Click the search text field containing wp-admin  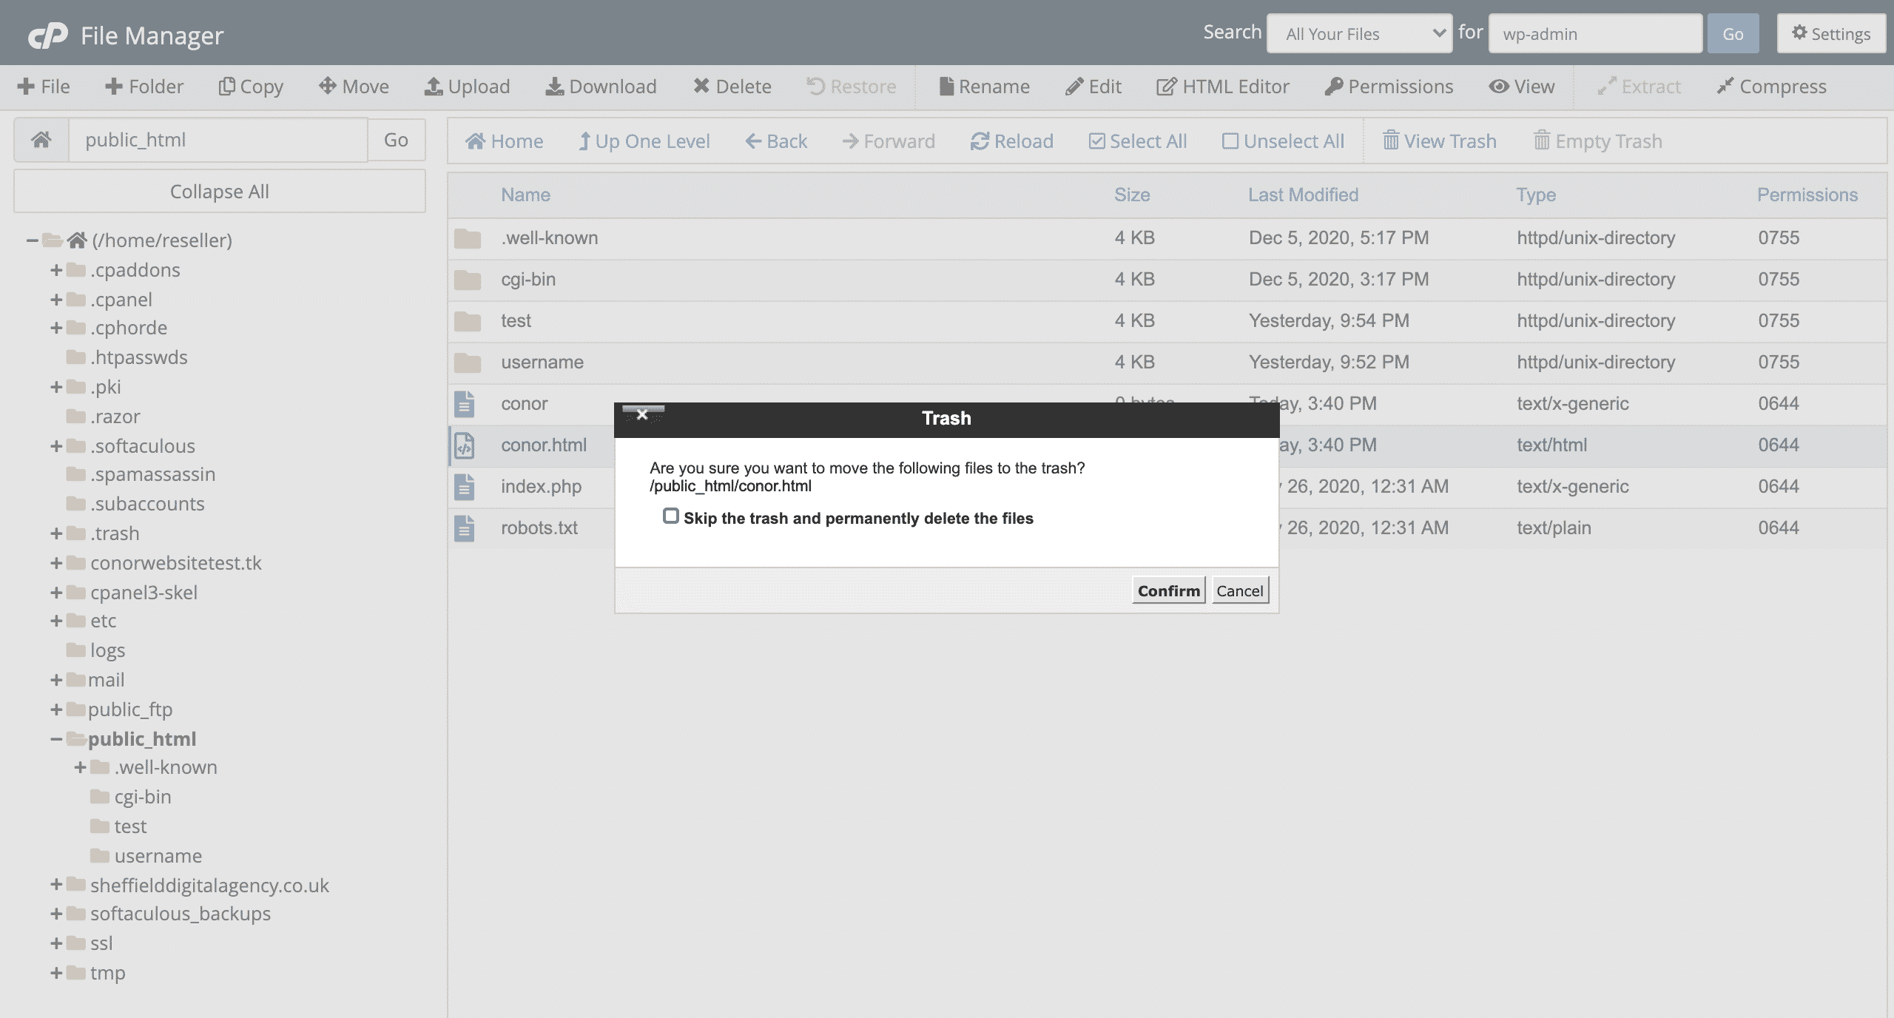[x=1595, y=33]
